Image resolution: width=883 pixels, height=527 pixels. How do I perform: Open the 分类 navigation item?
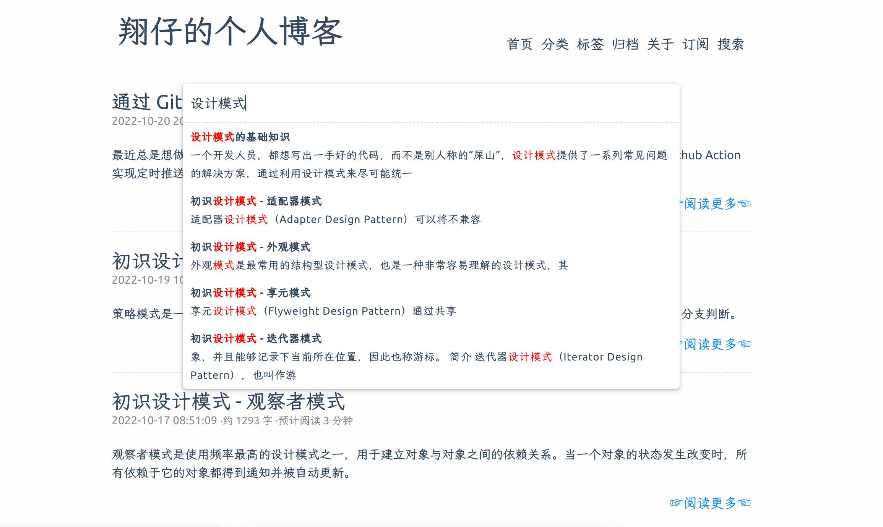[x=555, y=44]
